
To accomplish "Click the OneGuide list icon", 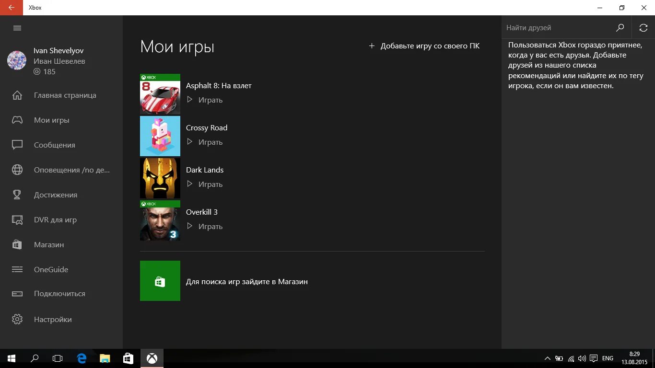I will [x=17, y=270].
